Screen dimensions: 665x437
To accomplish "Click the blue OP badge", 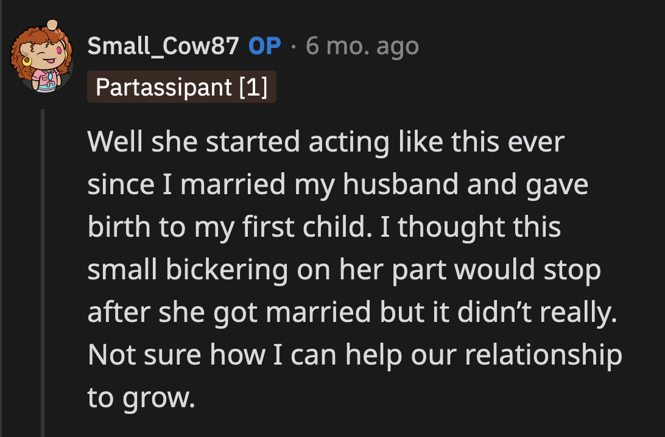I will click(265, 46).
